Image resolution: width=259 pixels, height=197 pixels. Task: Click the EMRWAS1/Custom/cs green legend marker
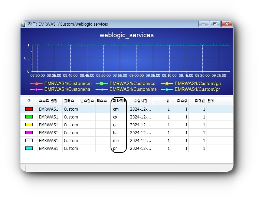click(102, 84)
